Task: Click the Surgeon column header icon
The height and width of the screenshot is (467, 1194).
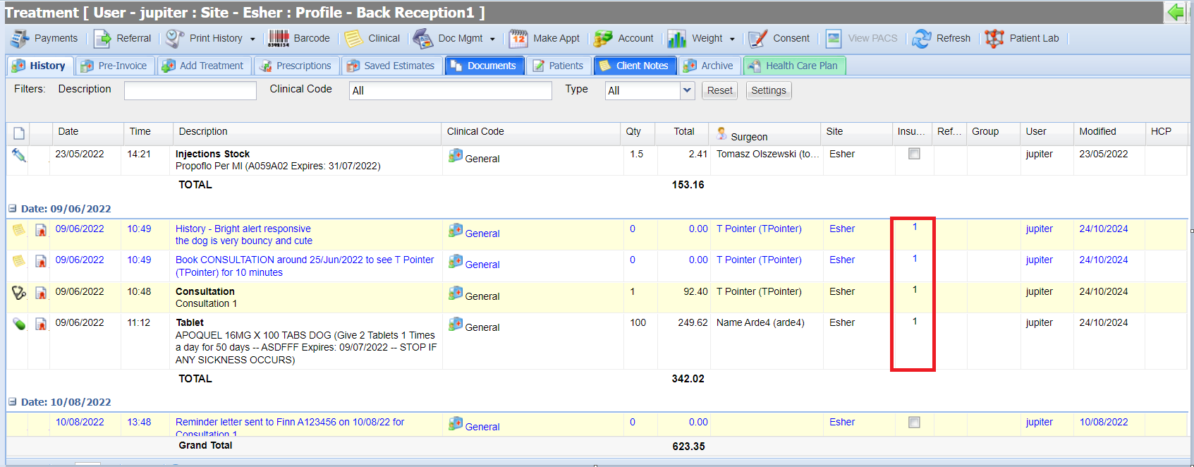Action: click(721, 133)
